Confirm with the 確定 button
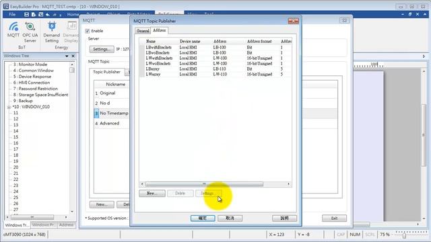This screenshot has width=431, height=242. point(203,218)
